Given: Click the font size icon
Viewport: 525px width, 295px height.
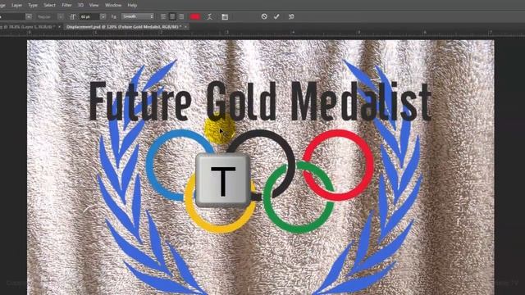Looking at the screenshot, I should tap(73, 16).
